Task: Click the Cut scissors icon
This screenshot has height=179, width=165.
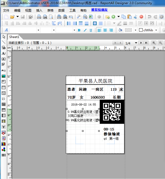Action: 135,17
